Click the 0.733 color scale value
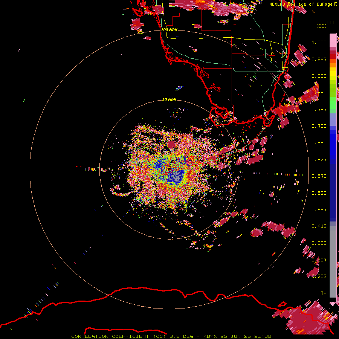Image resolution: width=339 pixels, height=339 pixels. (x=319, y=126)
